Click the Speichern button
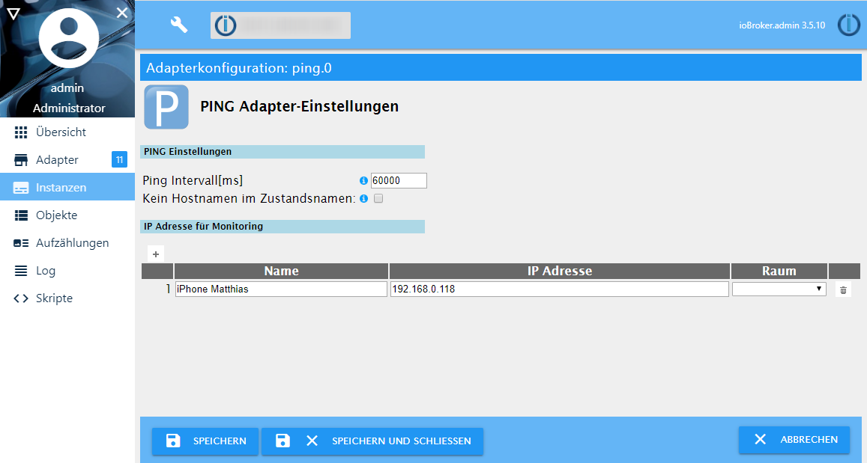 [x=205, y=441]
